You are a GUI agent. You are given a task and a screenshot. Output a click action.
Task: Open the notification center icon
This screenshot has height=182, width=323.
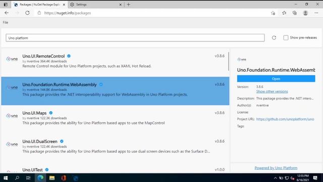(x=315, y=178)
